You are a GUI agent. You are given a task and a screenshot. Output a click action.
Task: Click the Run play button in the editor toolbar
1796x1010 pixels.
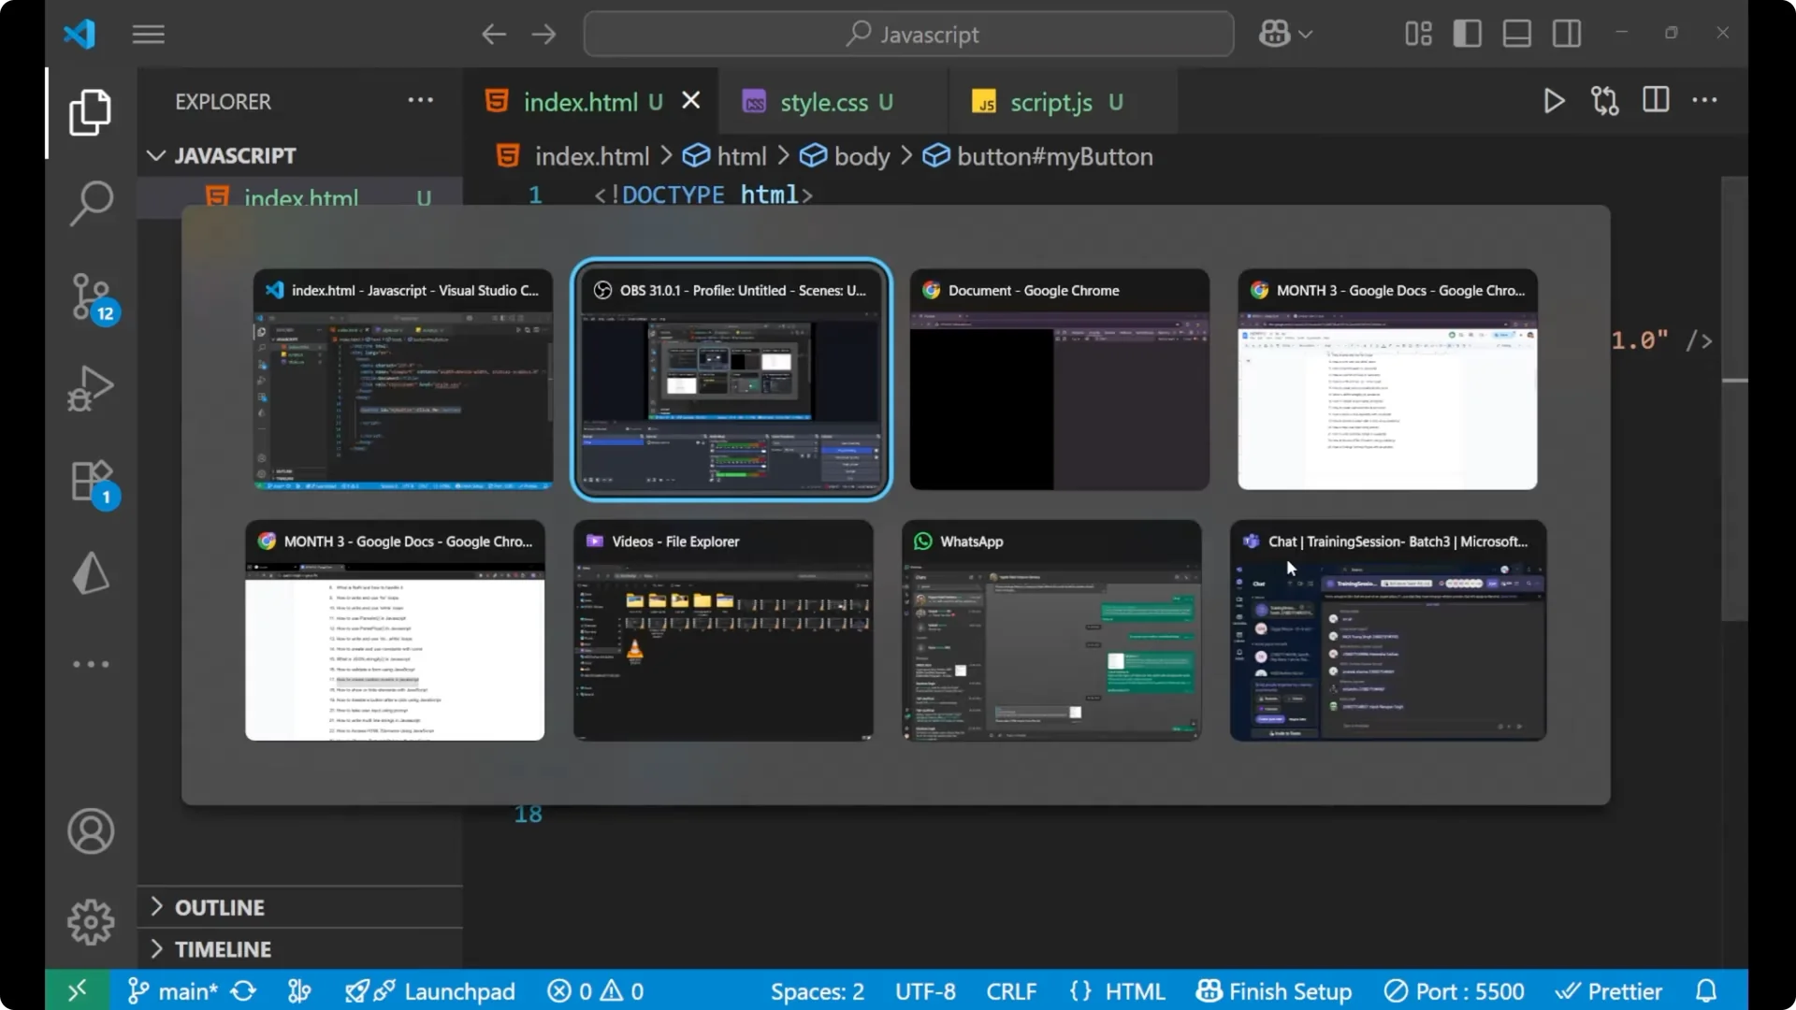(1554, 101)
